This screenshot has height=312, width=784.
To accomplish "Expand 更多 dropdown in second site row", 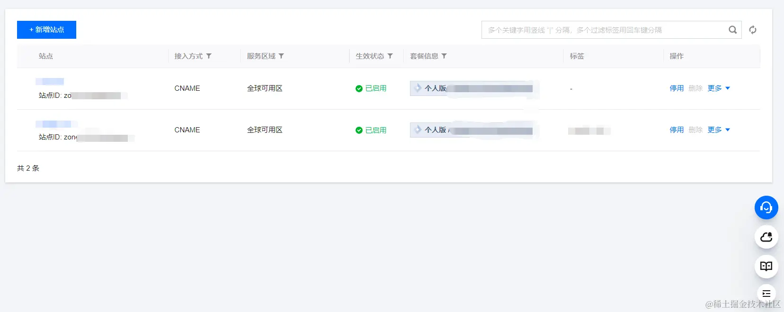I will coord(719,130).
